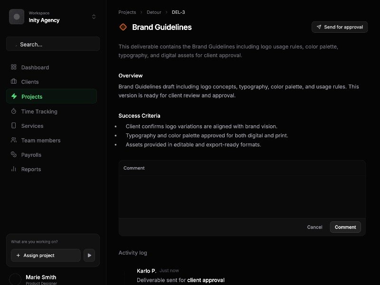The width and height of the screenshot is (380, 285).
Task: Submit with the Comment button
Action: (x=345, y=227)
